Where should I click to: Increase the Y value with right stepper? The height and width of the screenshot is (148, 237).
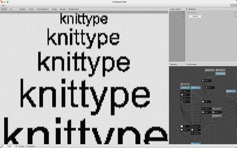(x=202, y=16)
